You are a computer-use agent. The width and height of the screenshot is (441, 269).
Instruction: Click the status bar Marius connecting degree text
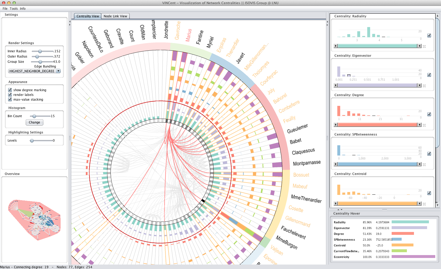coord(24,267)
